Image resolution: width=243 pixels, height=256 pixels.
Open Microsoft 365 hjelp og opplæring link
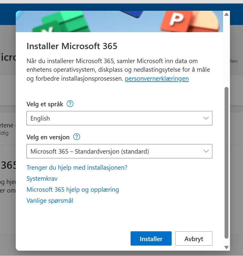(x=73, y=190)
